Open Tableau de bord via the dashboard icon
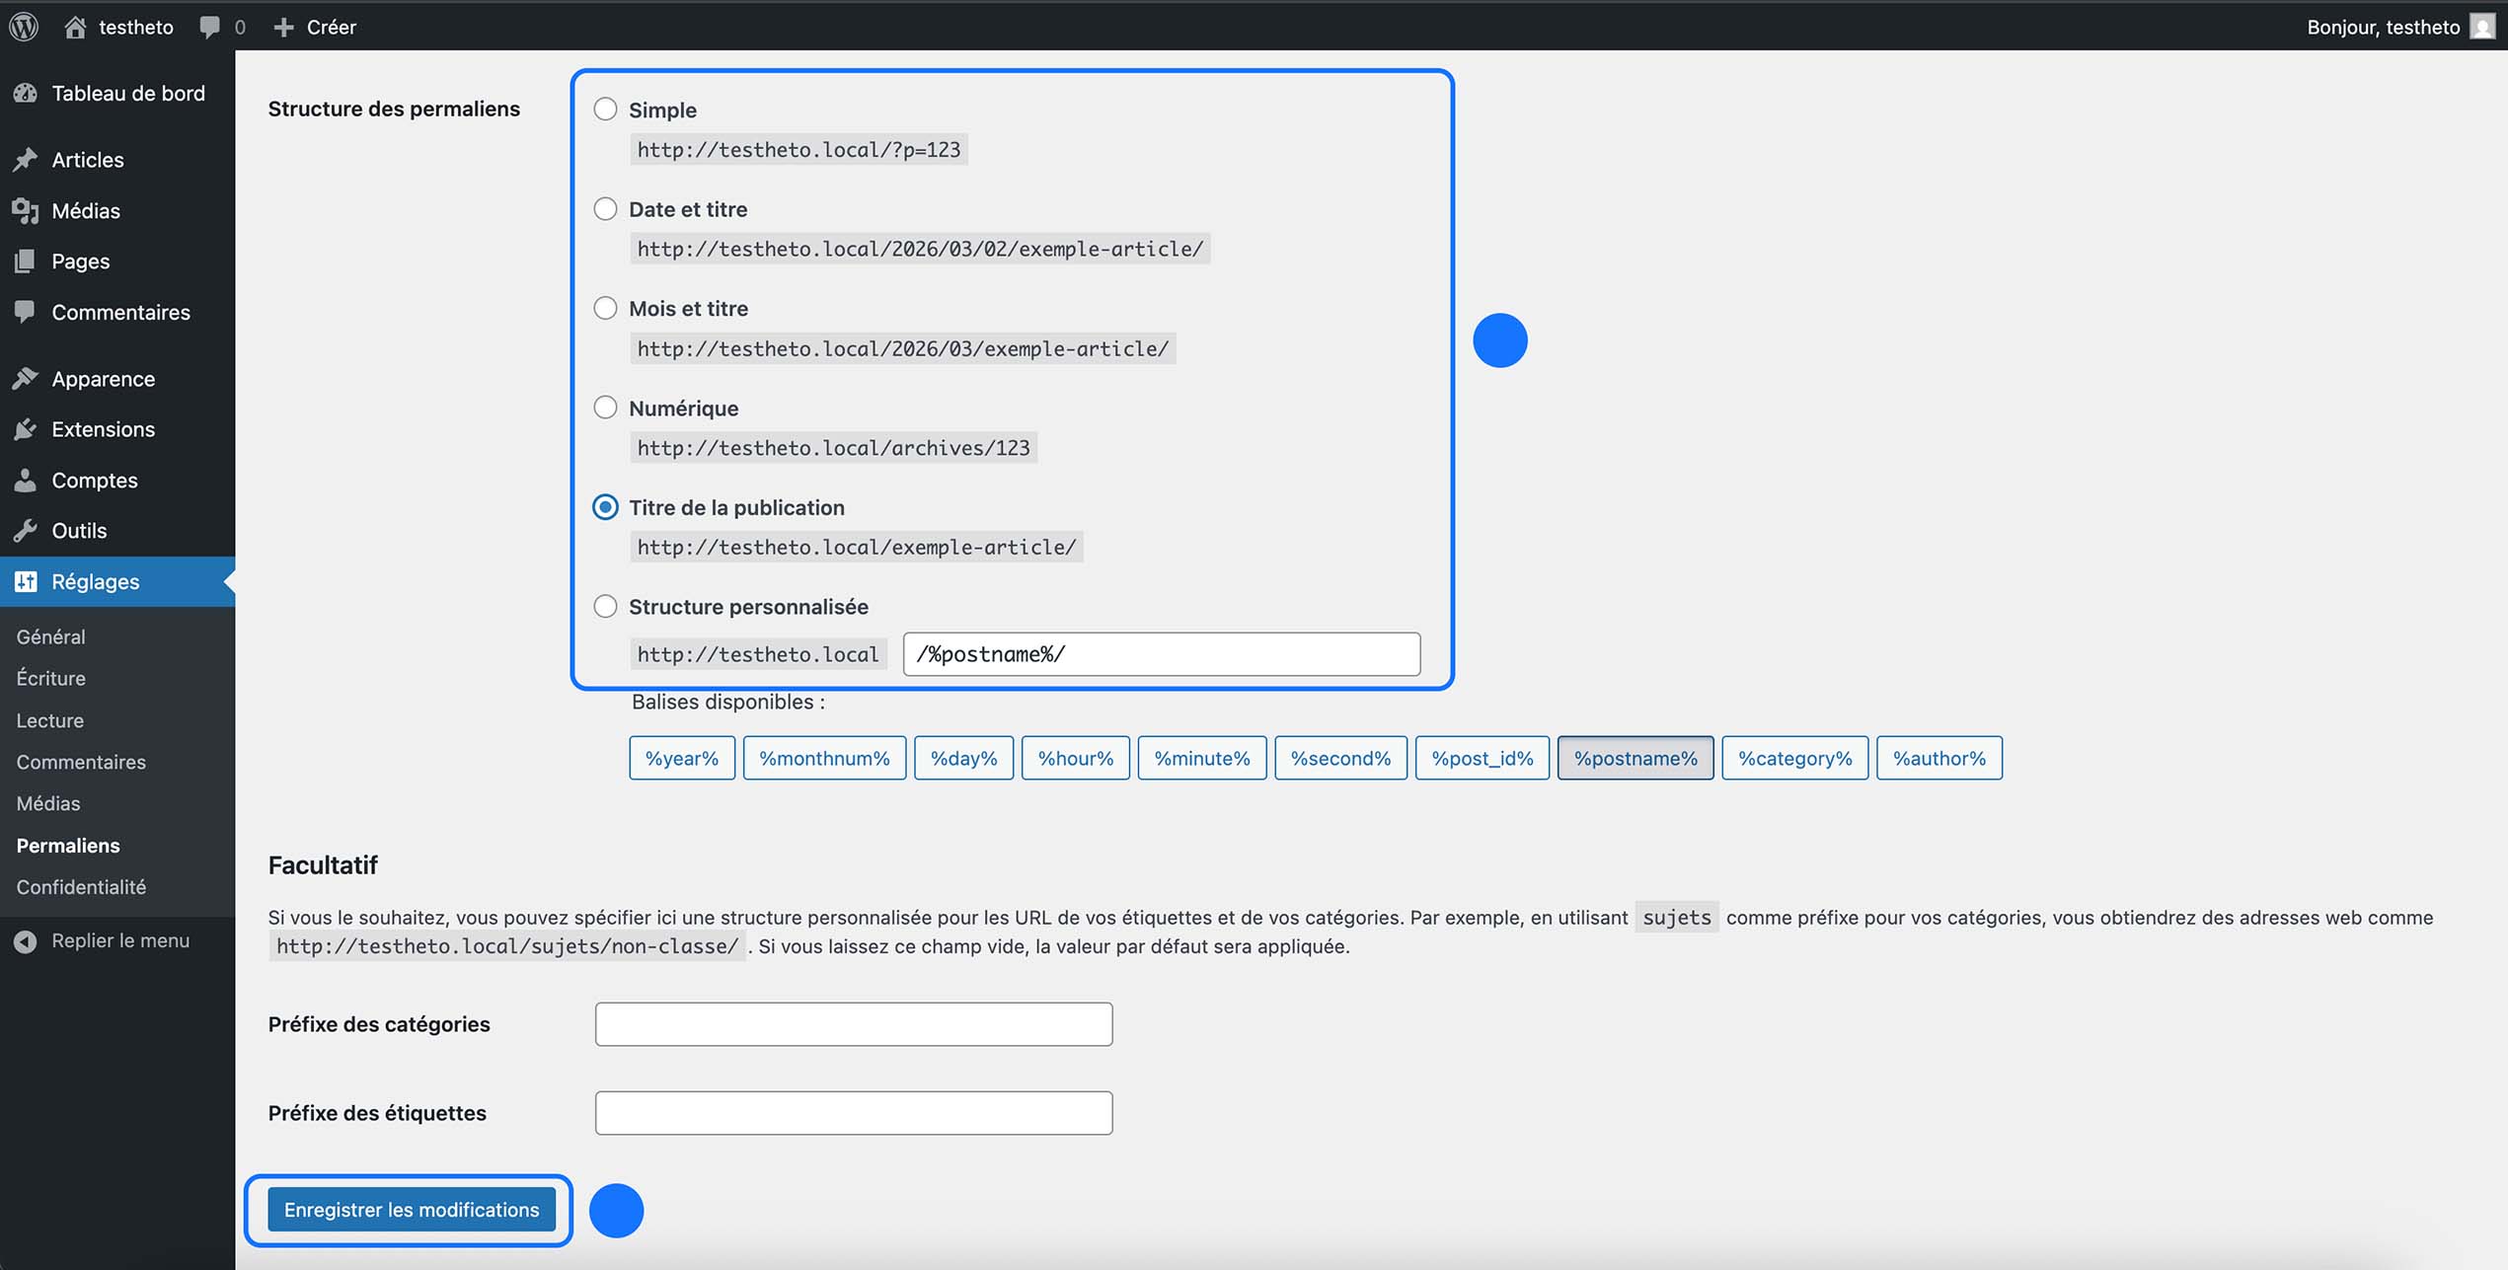This screenshot has width=2508, height=1270. [27, 92]
